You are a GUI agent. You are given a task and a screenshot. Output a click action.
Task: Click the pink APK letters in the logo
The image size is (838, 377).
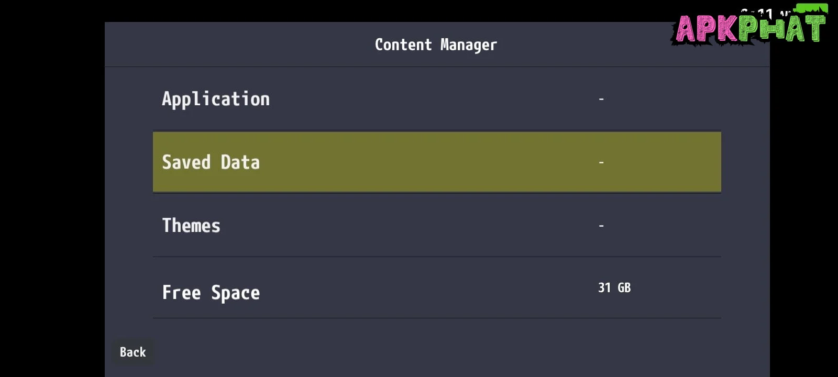pyautogui.click(x=707, y=28)
